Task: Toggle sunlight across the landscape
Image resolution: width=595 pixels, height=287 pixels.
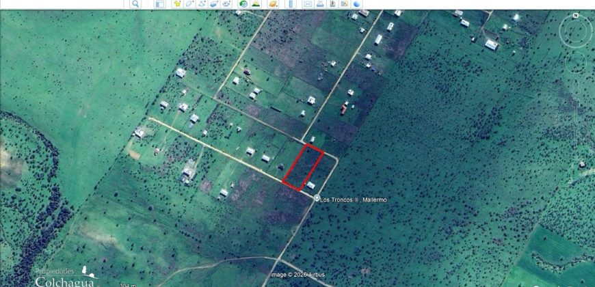Action: click(x=256, y=4)
